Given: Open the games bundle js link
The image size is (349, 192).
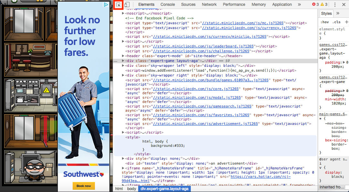Looking at the screenshot, I should coord(210,80).
